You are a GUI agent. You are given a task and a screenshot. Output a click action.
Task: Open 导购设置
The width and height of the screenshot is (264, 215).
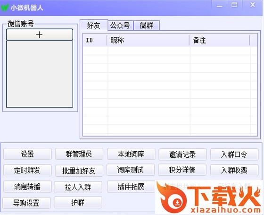point(26,203)
